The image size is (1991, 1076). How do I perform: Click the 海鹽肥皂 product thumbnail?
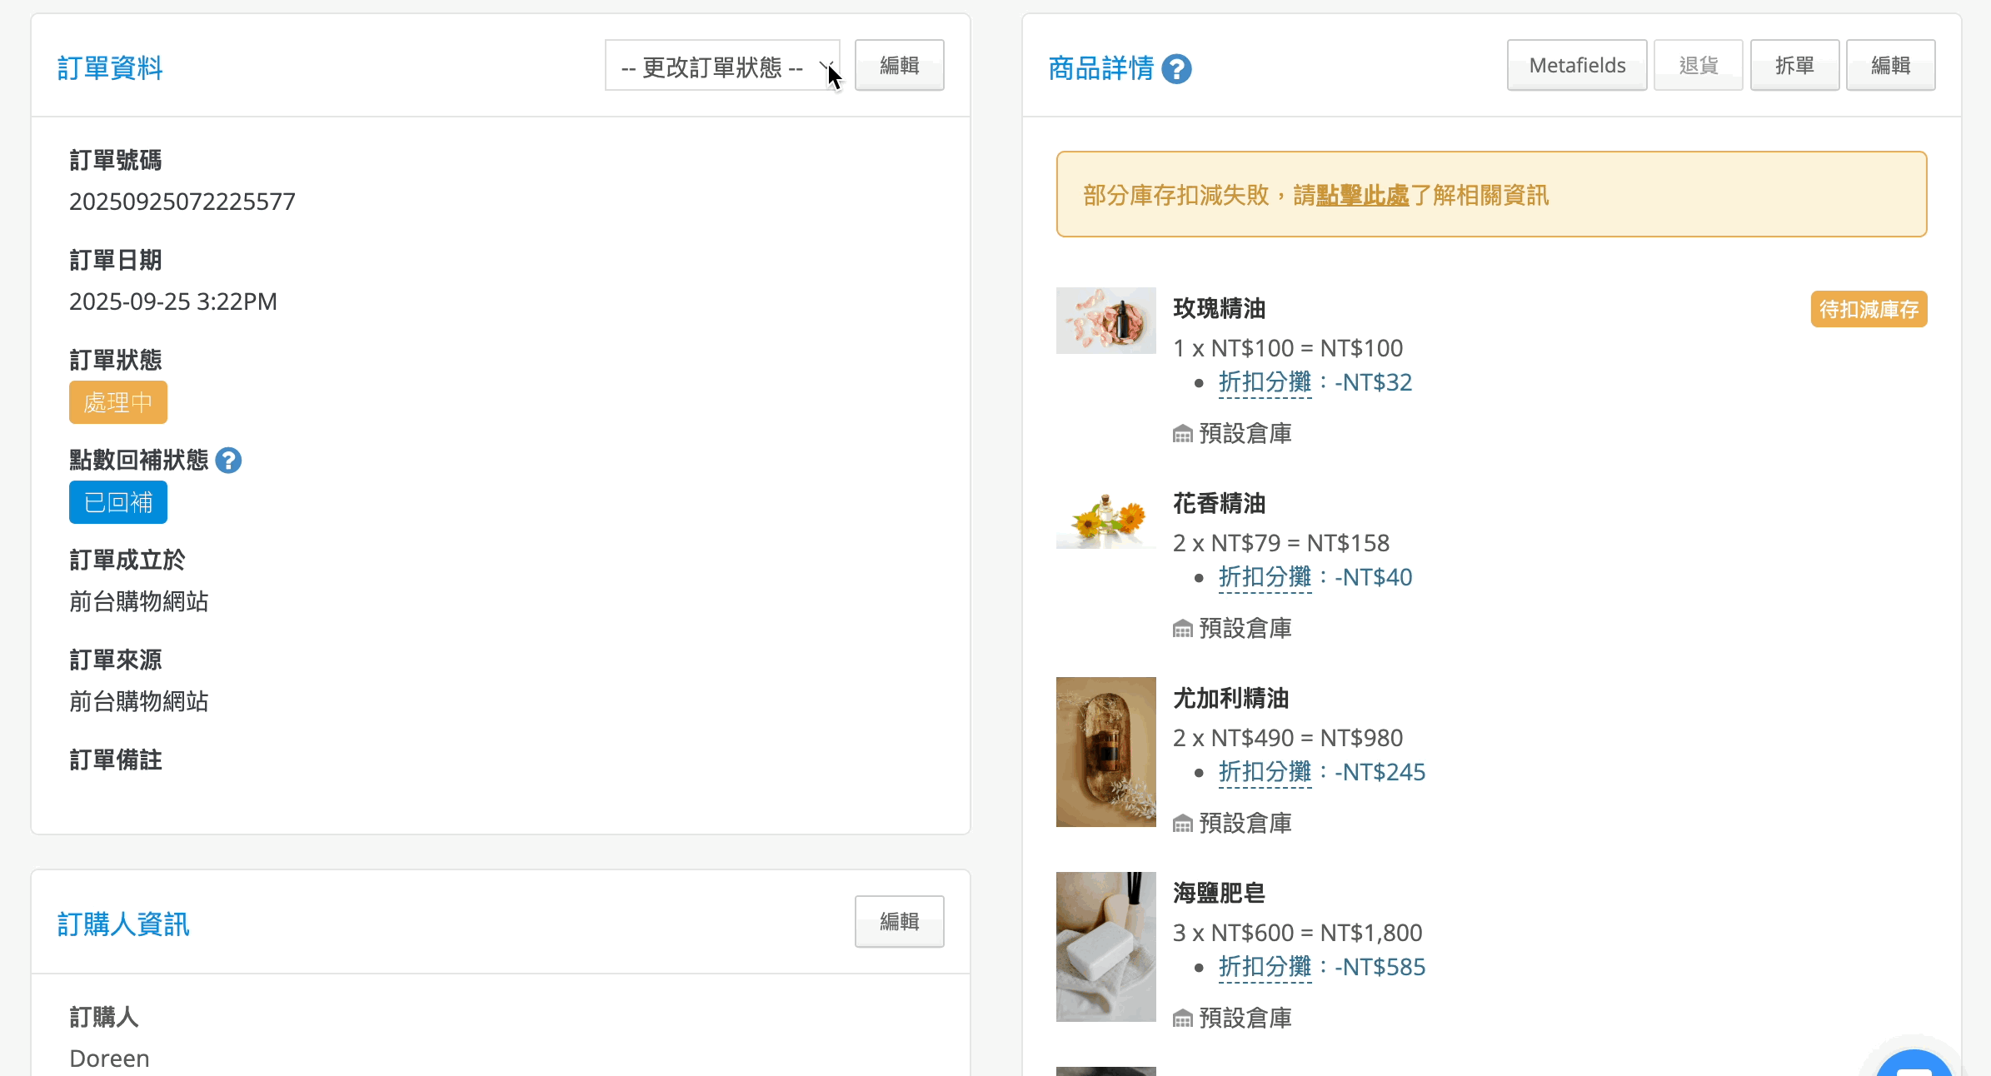(x=1106, y=947)
